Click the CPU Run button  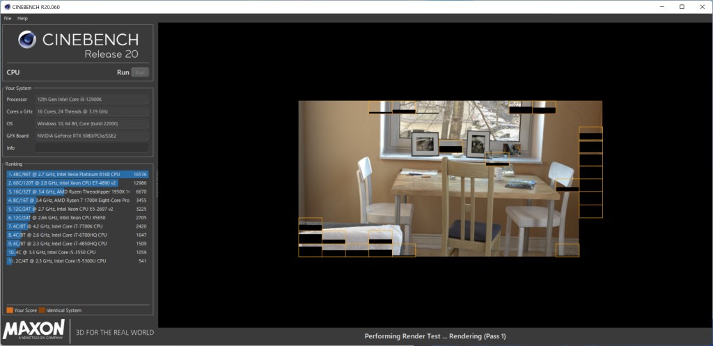140,72
